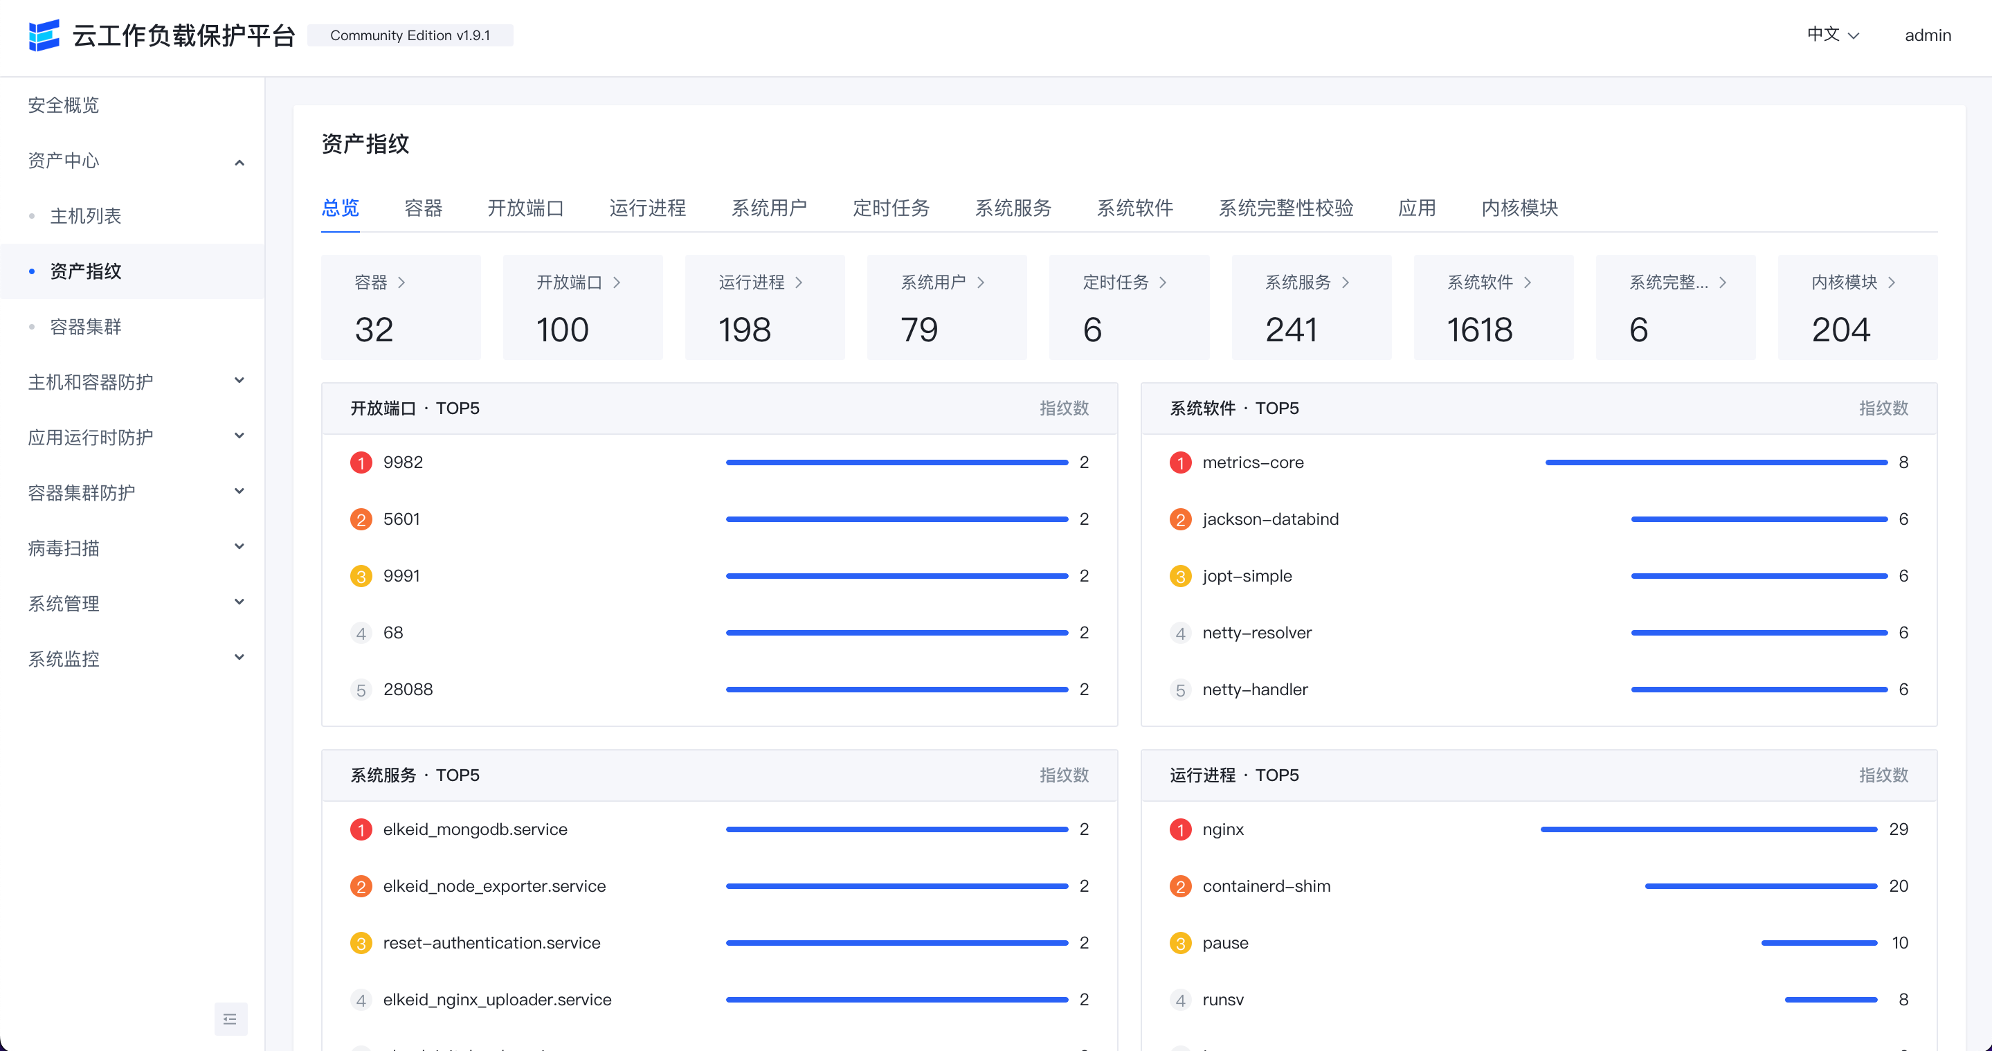This screenshot has width=1992, height=1051.
Task: Click arrow icon on the 容器 card
Action: coord(401,283)
